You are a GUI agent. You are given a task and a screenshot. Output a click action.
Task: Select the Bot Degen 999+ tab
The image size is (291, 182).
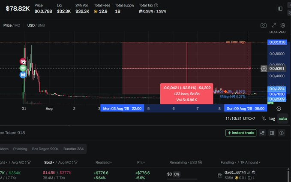(45, 149)
